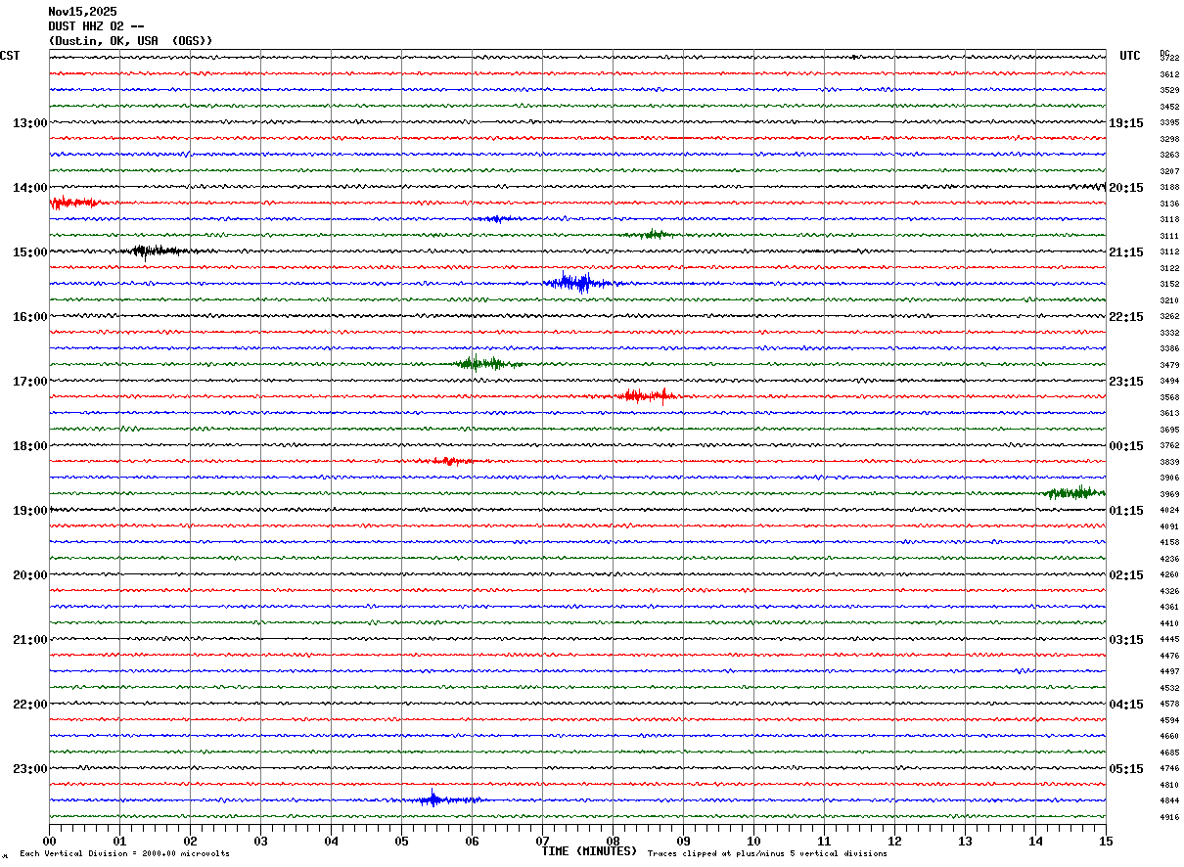Pick minute 12 on the time axis
Screen dimensions: 1184x867
(894, 841)
